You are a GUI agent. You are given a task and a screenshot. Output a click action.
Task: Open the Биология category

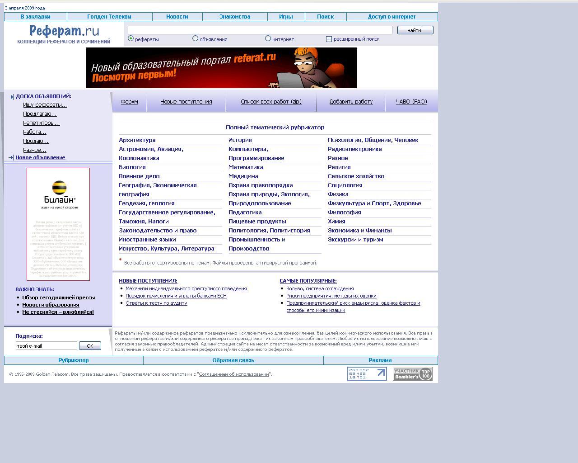click(132, 167)
